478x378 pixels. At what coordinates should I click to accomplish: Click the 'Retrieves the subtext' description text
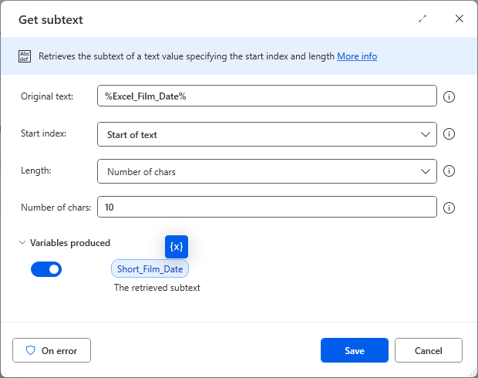point(187,56)
